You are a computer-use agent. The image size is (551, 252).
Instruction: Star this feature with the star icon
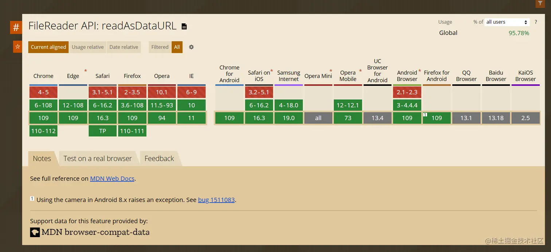point(17,47)
